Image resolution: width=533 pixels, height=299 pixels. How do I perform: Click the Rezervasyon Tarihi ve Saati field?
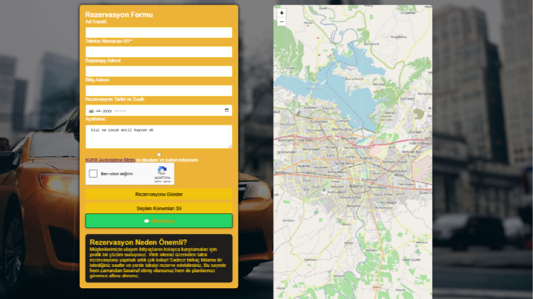(x=159, y=111)
